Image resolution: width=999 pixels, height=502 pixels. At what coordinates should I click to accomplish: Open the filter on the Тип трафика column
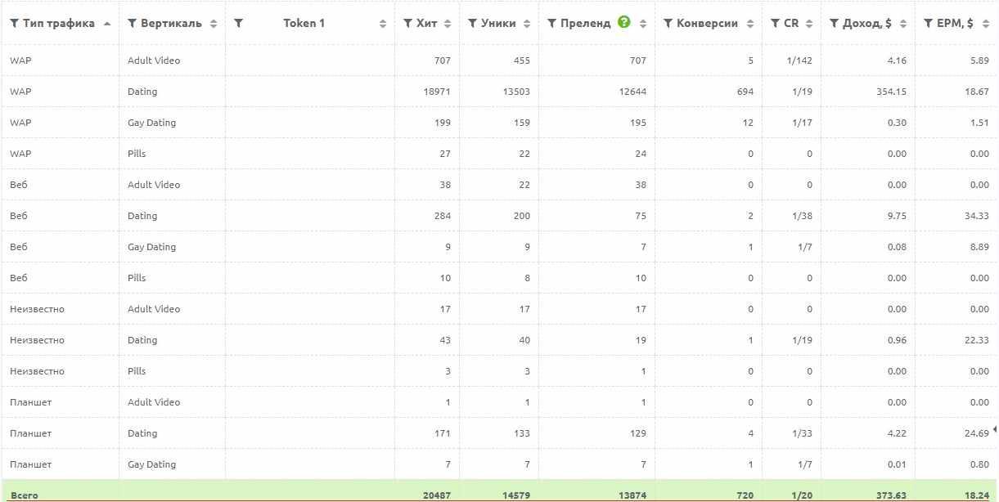[14, 23]
